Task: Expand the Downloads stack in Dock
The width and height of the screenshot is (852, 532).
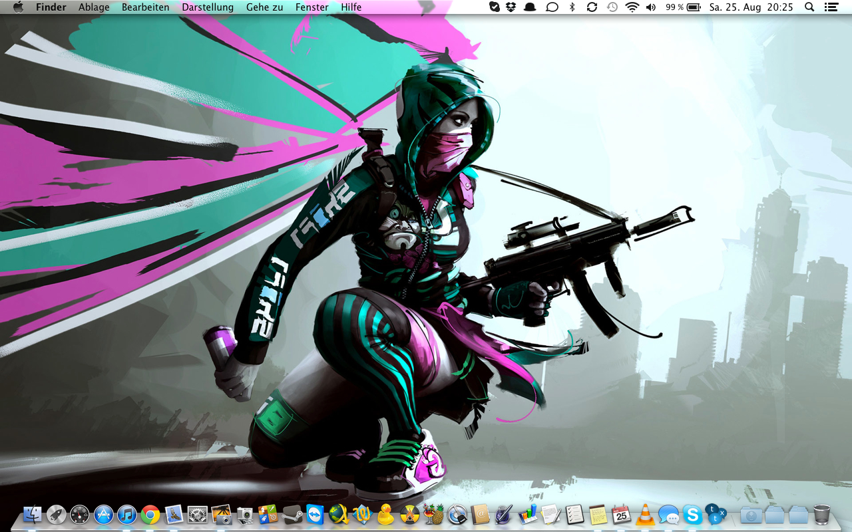Action: point(751,514)
